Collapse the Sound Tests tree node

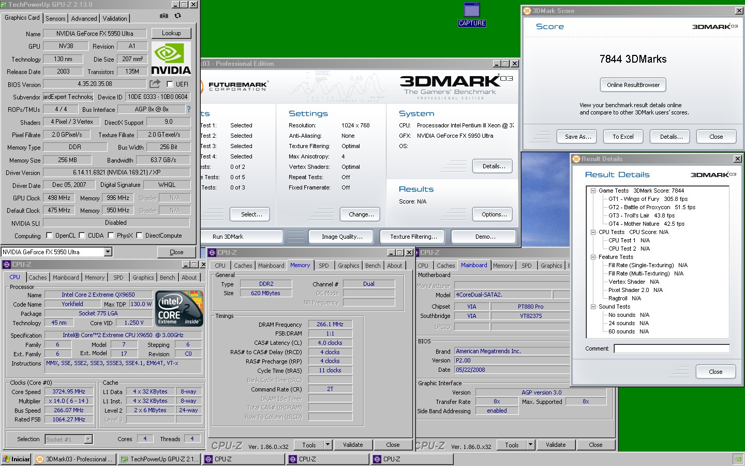(593, 307)
